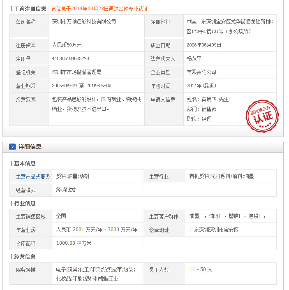289x290 pixels.
Task: Click employee count 11 - 50 人
Action: pyautogui.click(x=201, y=270)
